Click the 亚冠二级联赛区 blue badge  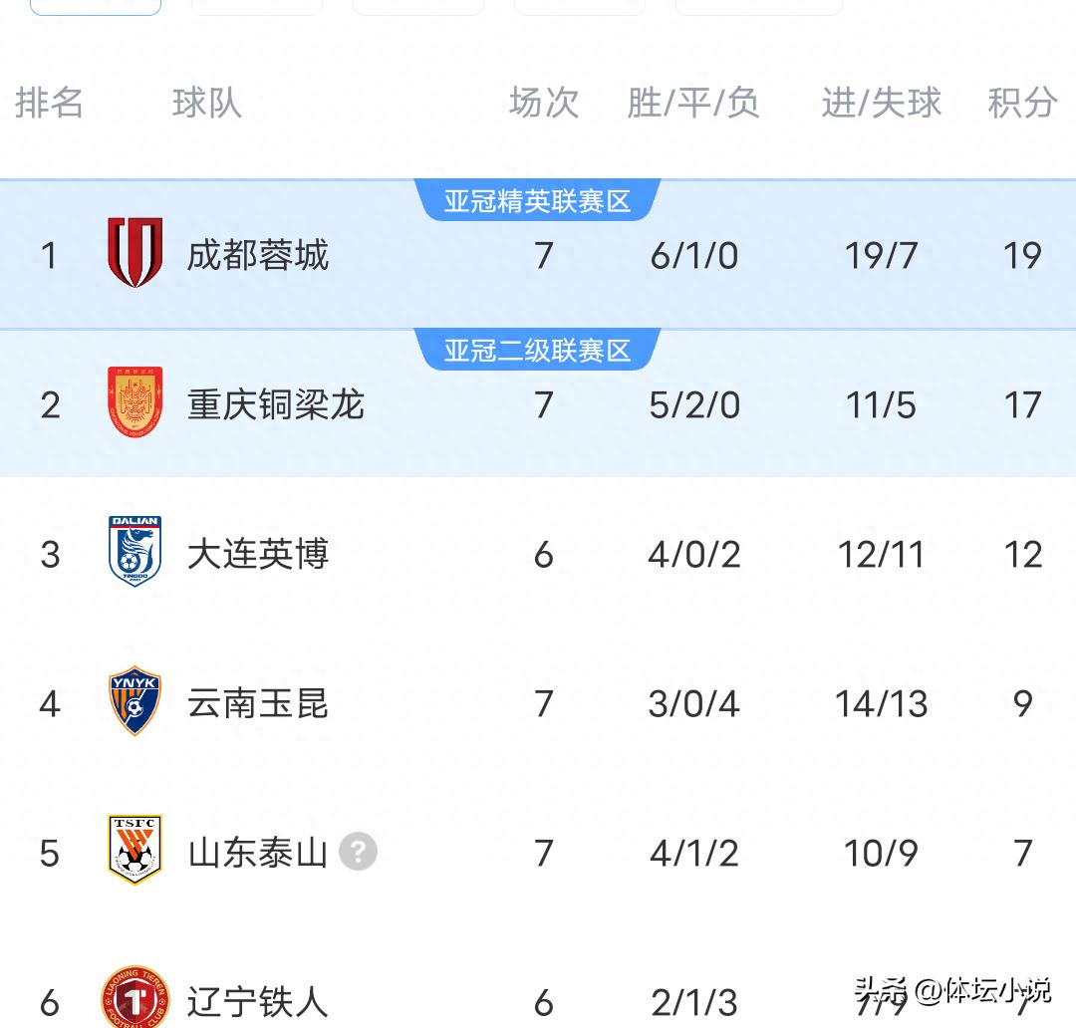point(538,349)
